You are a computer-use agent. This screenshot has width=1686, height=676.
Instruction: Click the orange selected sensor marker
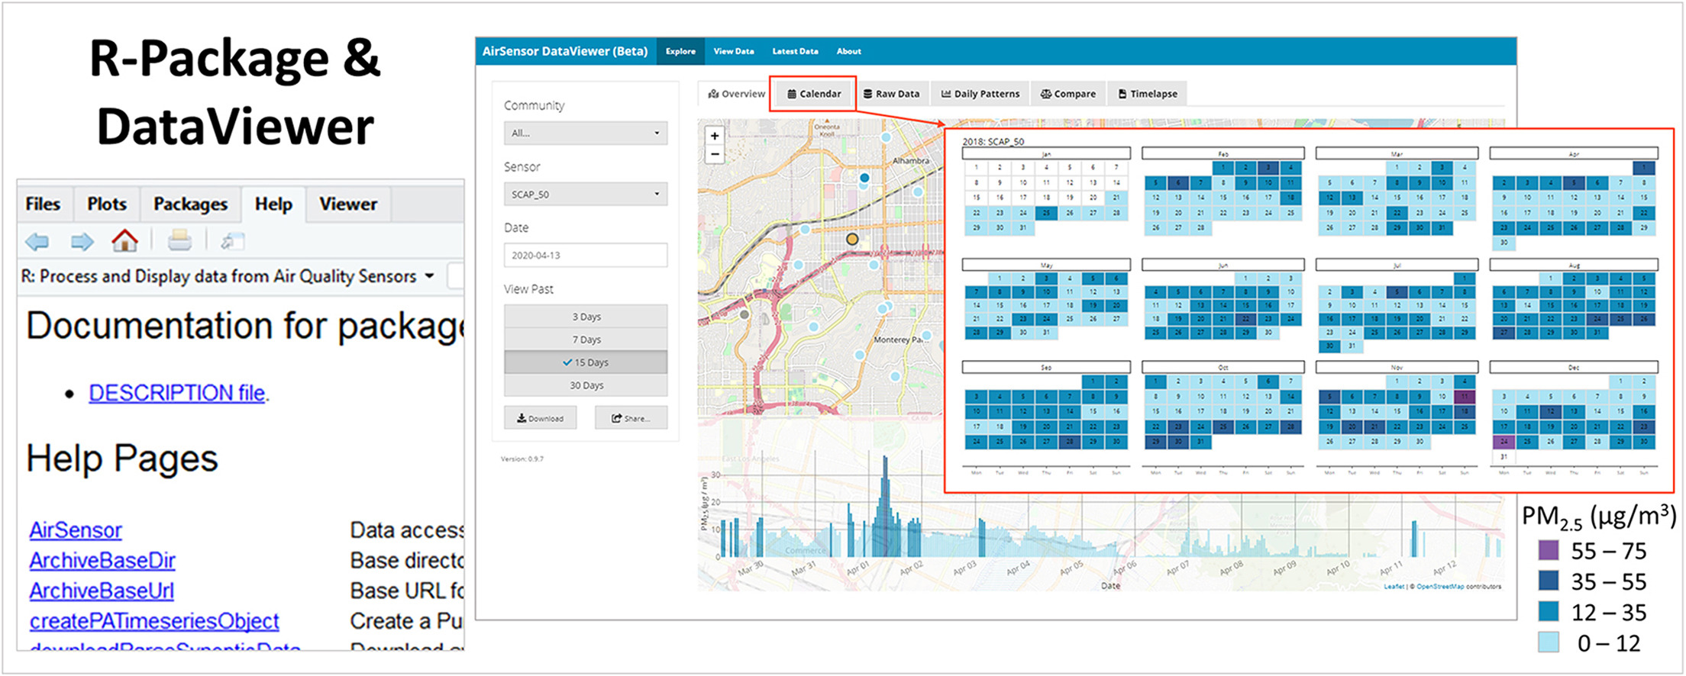pos(852,240)
